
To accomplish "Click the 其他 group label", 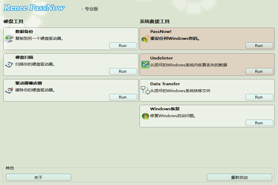I will tap(10, 168).
